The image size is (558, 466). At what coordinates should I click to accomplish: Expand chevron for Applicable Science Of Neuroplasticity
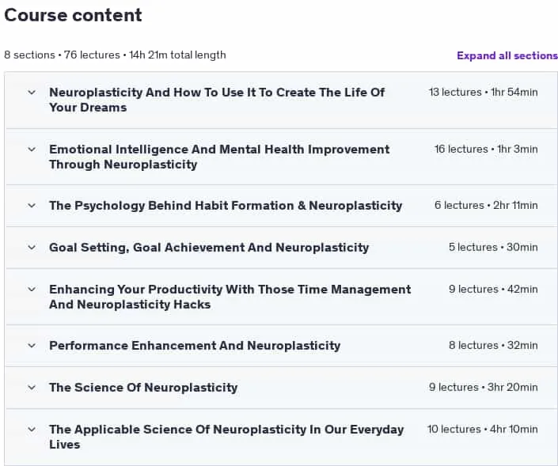click(x=32, y=430)
